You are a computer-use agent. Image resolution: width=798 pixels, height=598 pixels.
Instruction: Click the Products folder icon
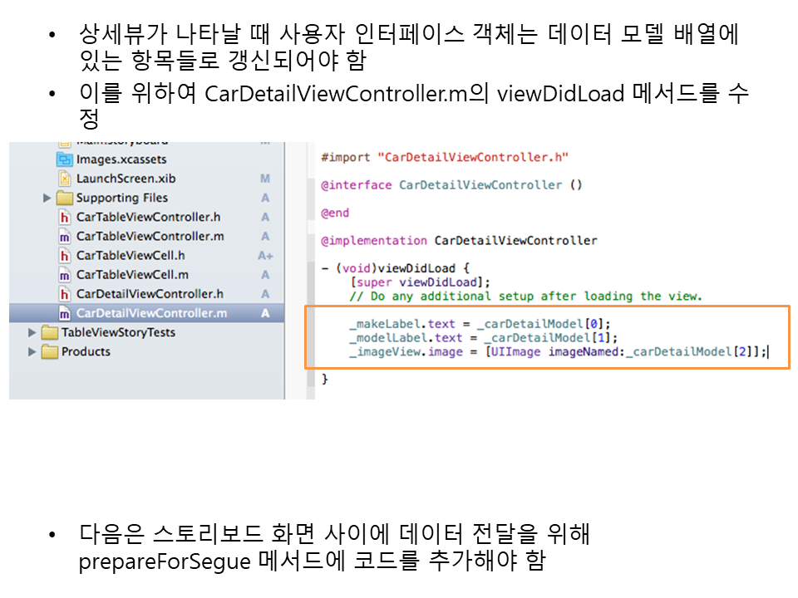point(49,351)
